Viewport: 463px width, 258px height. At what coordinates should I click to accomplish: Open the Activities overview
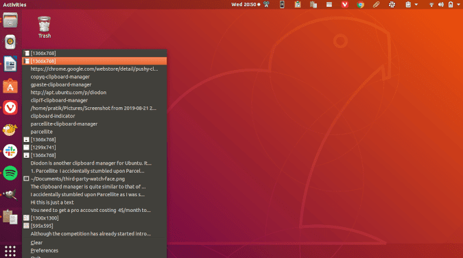point(14,4)
